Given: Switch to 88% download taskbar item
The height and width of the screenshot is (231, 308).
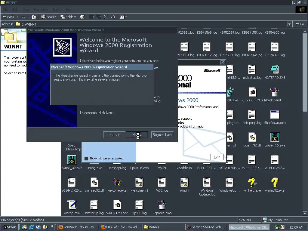Looking at the screenshot, I should [x=121, y=227].
